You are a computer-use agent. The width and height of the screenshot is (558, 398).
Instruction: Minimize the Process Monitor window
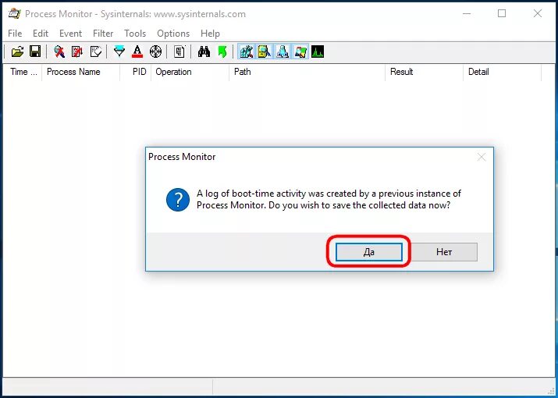[467, 13]
